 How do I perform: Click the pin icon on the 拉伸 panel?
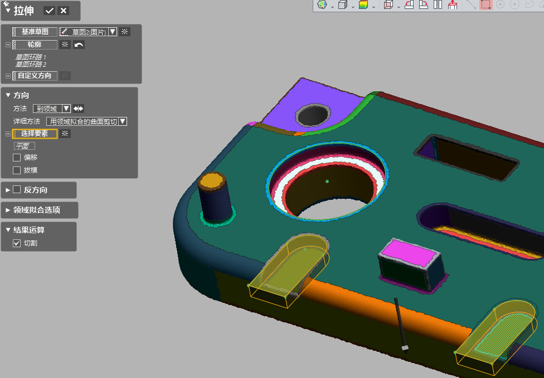tap(7, 4)
